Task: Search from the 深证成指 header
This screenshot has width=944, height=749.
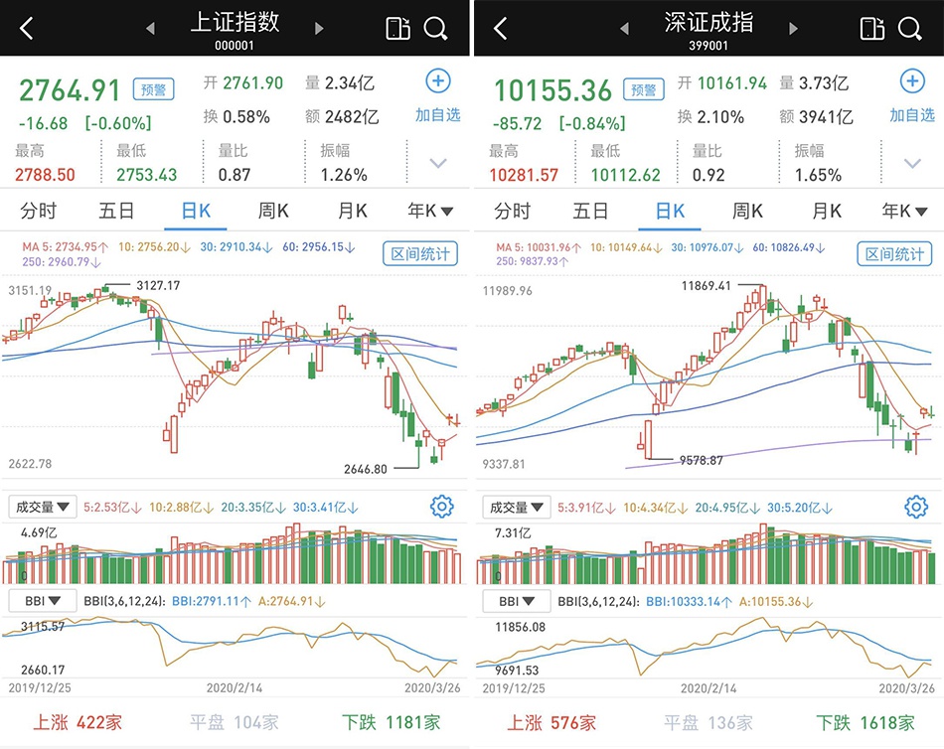Action: [x=909, y=28]
